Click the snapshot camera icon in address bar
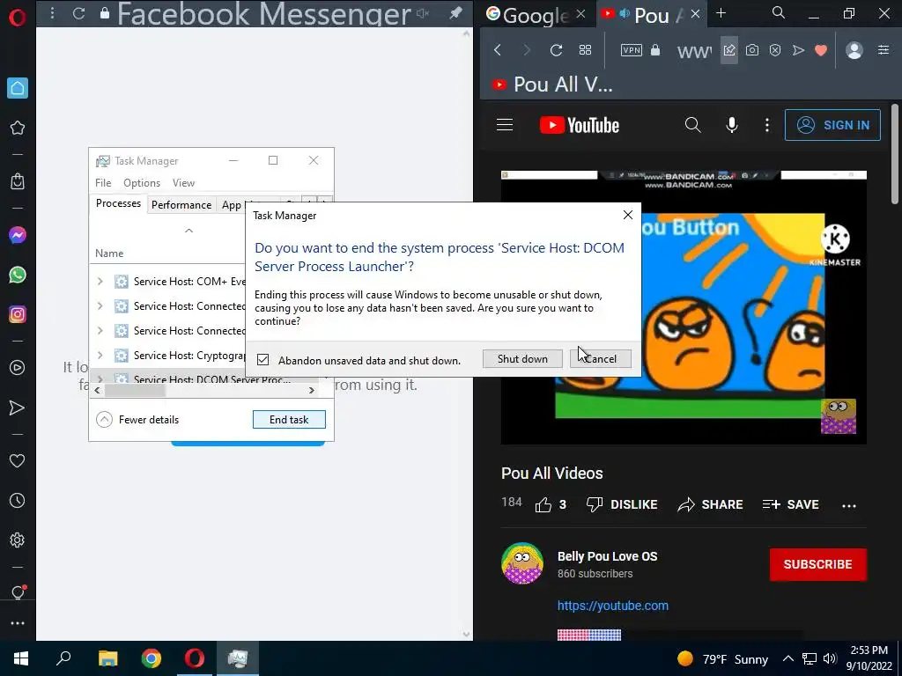Image resolution: width=902 pixels, height=676 pixels. pos(752,50)
